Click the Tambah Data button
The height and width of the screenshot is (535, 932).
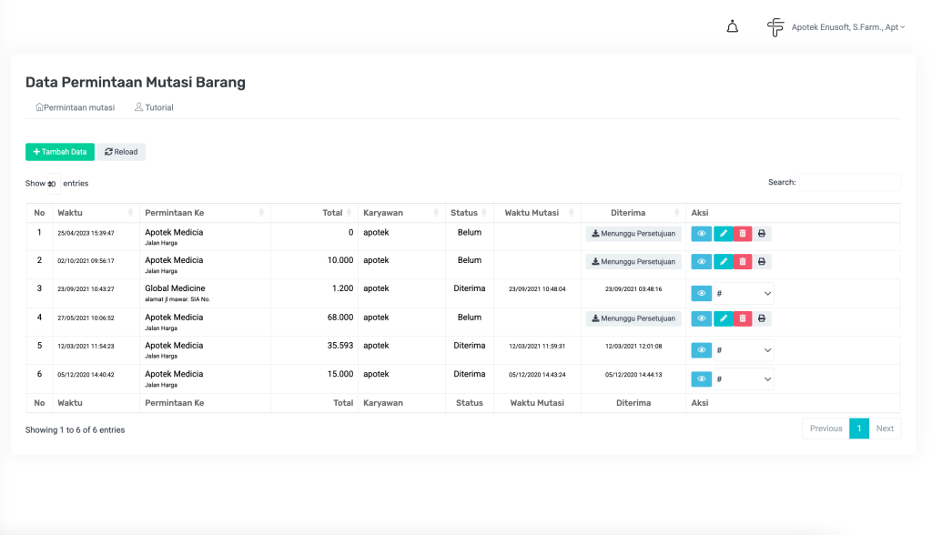pos(60,152)
